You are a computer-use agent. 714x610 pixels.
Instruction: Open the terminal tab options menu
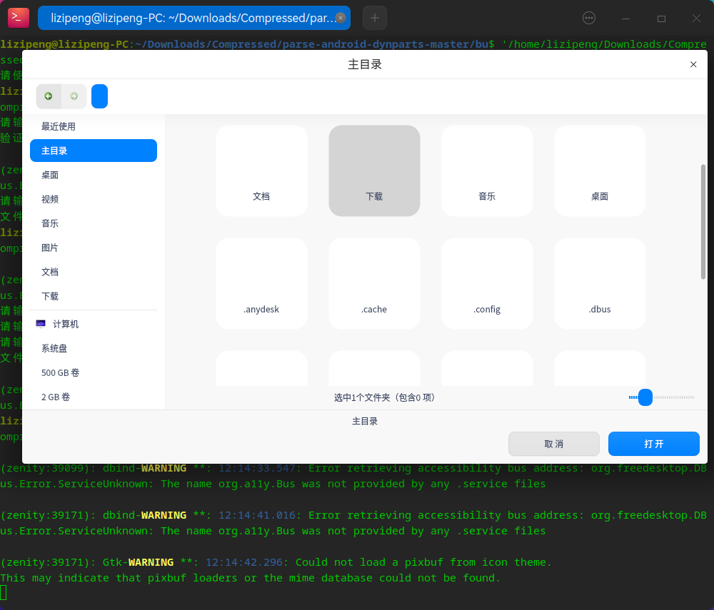[x=588, y=18]
